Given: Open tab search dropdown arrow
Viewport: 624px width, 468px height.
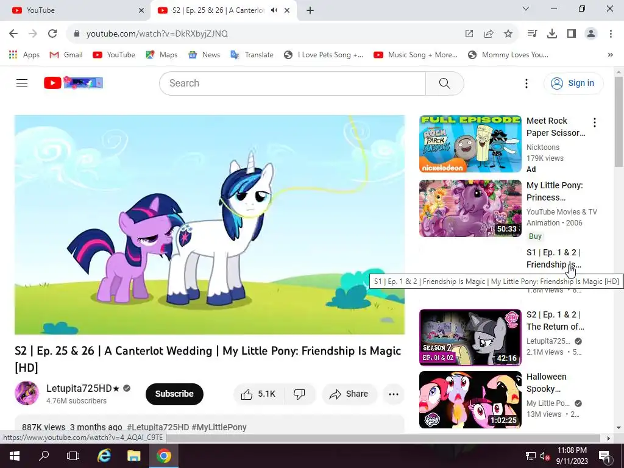Looking at the screenshot, I should (x=526, y=9).
